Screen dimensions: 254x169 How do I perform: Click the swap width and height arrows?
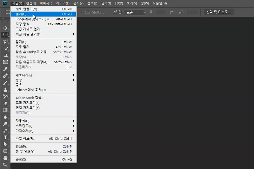coord(172,12)
